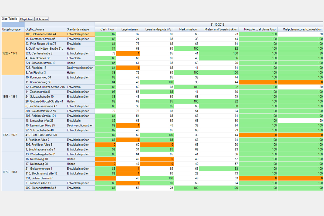The image size is (324, 216).
Task: Select the Mietpotenzial_nach_Investition header
Action: click(301, 29)
